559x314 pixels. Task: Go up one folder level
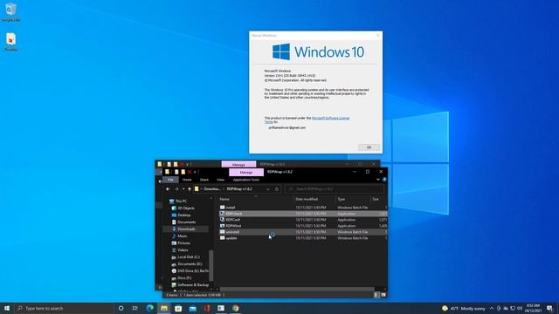[x=190, y=189]
